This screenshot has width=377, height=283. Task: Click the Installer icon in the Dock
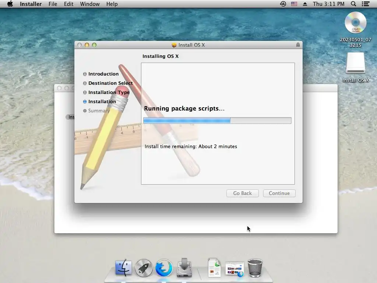184,268
